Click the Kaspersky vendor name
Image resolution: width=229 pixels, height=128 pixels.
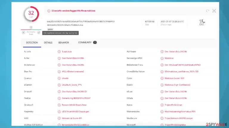pyautogui.click(x=29, y=112)
